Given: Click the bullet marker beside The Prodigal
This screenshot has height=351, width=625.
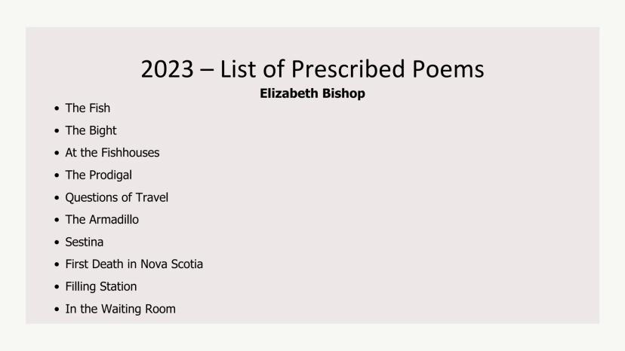Looking at the screenshot, I should click(x=57, y=175).
